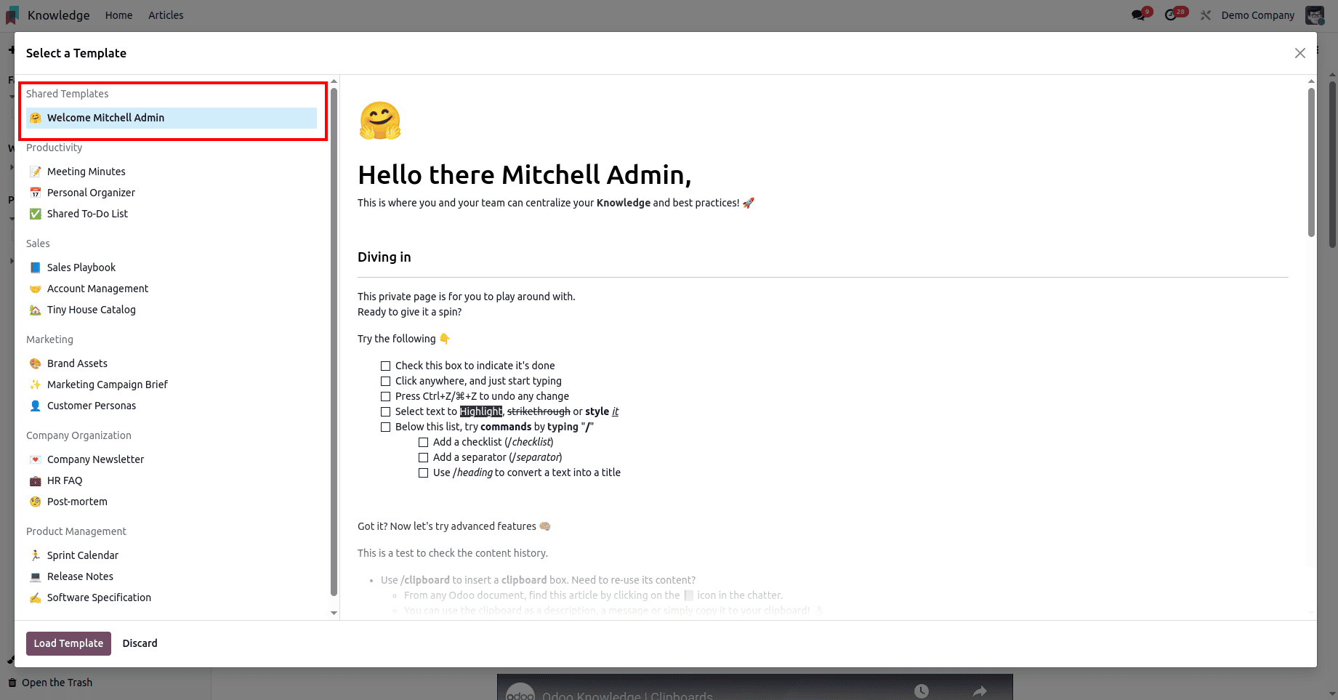The width and height of the screenshot is (1338, 700).
Task: Select the Welcome Mitchell Admin template
Action: [172, 118]
